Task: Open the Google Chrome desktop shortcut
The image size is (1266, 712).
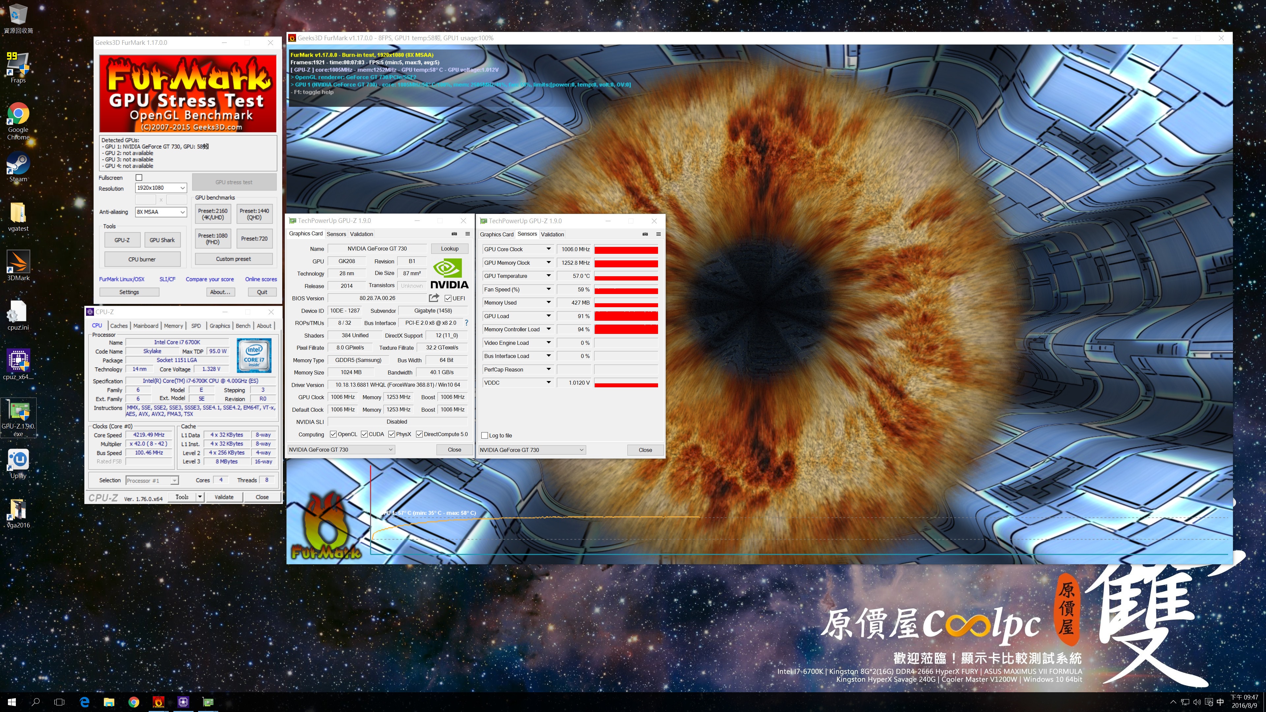Action: click(18, 121)
